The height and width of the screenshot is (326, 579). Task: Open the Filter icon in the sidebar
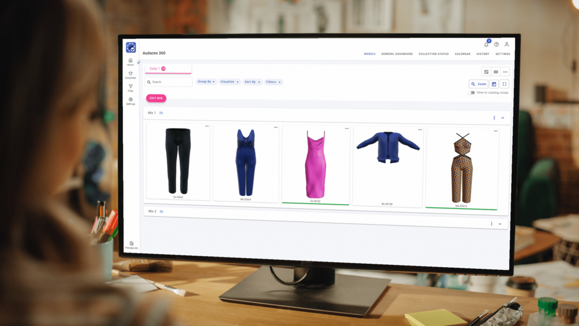click(x=131, y=87)
